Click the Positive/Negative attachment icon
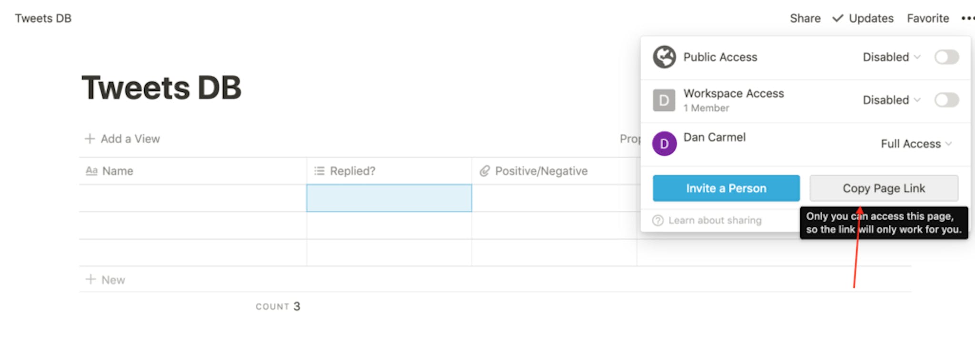975x350 pixels. (485, 171)
